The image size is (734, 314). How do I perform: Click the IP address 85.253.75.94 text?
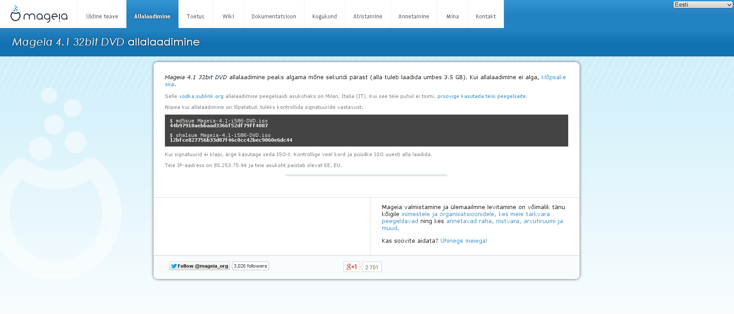click(230, 166)
